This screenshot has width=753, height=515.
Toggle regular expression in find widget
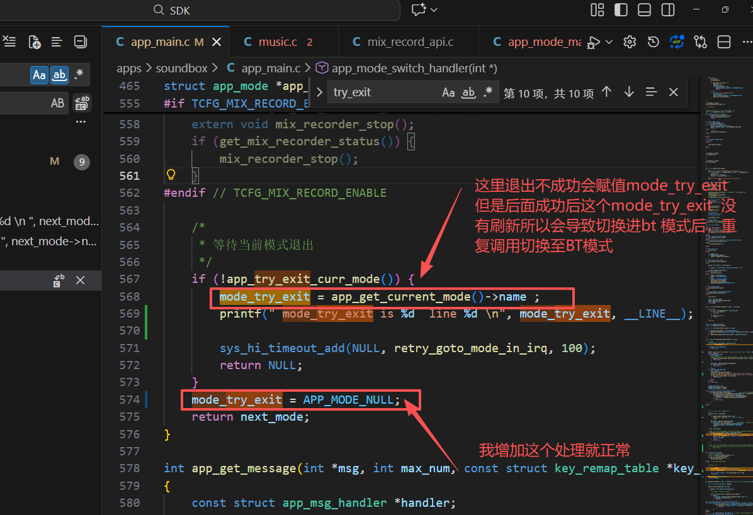click(x=488, y=92)
